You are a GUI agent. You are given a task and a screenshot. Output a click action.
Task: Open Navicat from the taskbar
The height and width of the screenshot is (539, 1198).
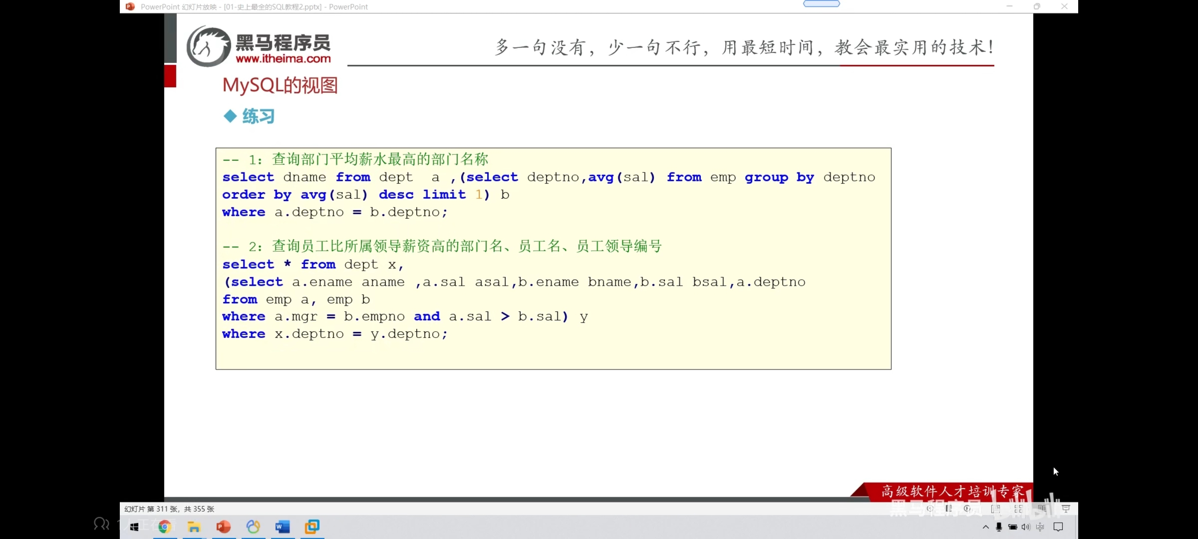(x=253, y=527)
